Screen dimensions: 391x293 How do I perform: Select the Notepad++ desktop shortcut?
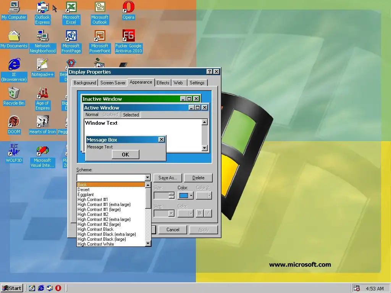coord(42,68)
